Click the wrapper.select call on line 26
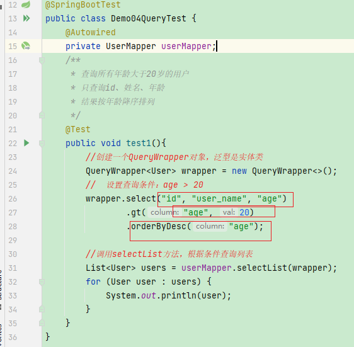Viewport: 354px width, 347px height. click(121, 199)
